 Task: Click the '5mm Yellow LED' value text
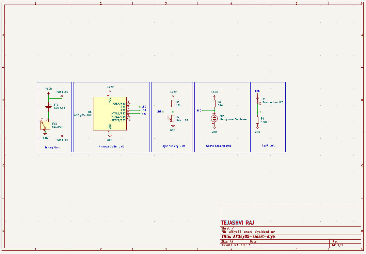pyautogui.click(x=273, y=102)
